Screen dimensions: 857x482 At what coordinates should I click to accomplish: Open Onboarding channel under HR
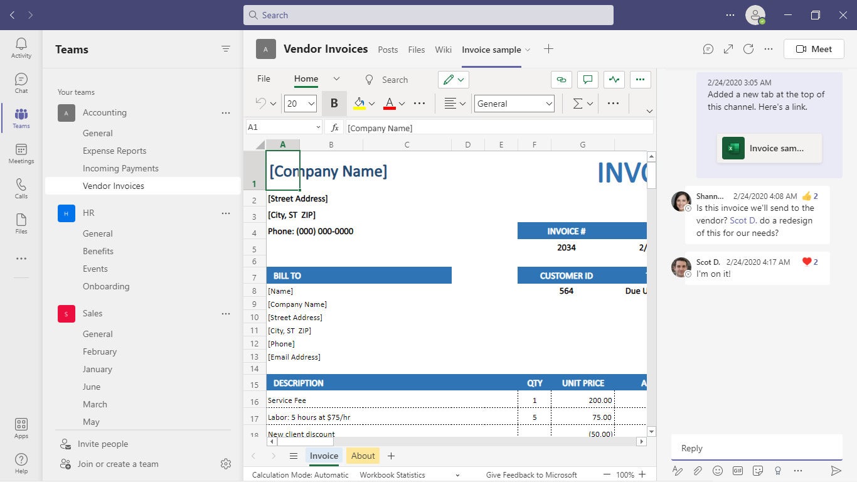[x=106, y=286]
